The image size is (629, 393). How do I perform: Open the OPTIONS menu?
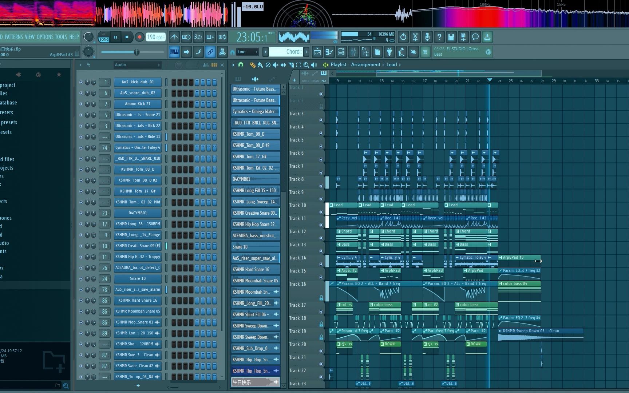[x=45, y=37]
